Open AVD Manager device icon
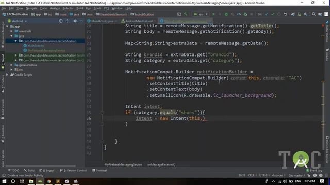Image resolution: width=330 pixels, height=185 pixels. pyautogui.click(x=299, y=14)
